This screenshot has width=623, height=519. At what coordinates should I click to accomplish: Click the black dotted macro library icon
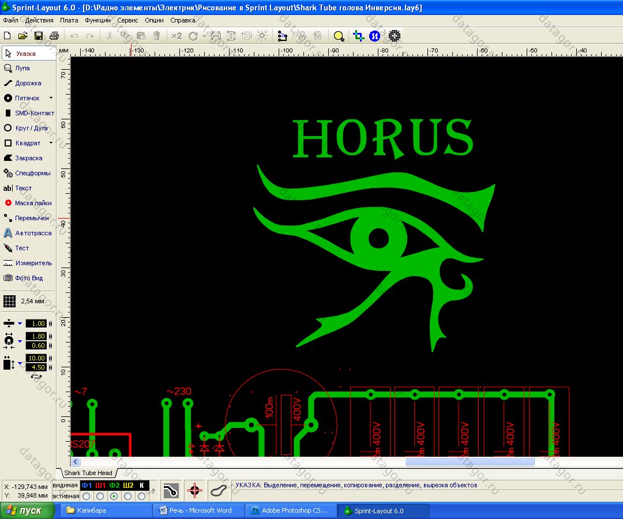click(x=394, y=36)
